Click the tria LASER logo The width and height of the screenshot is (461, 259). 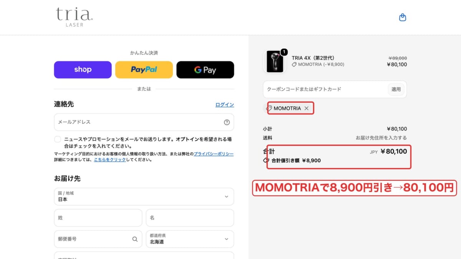(75, 17)
